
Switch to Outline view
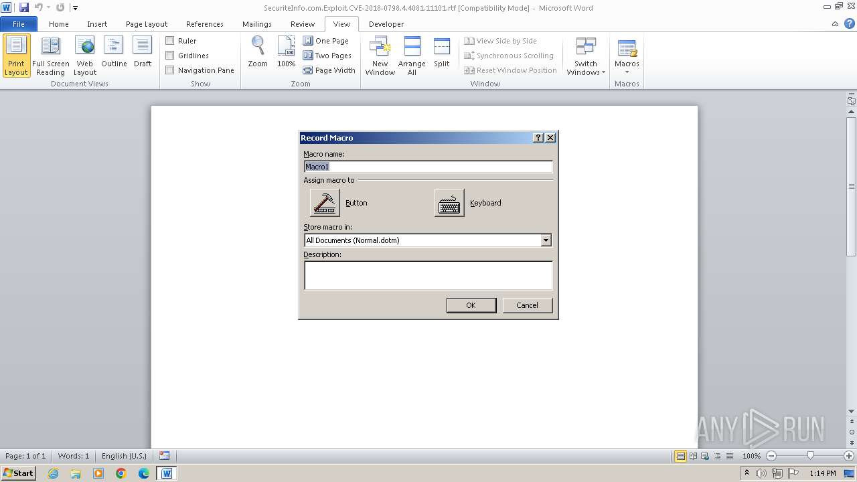(114, 52)
